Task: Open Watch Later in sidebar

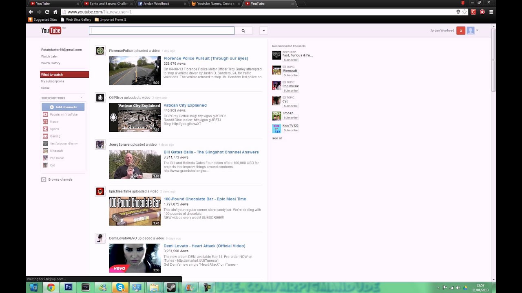Action: click(x=49, y=57)
